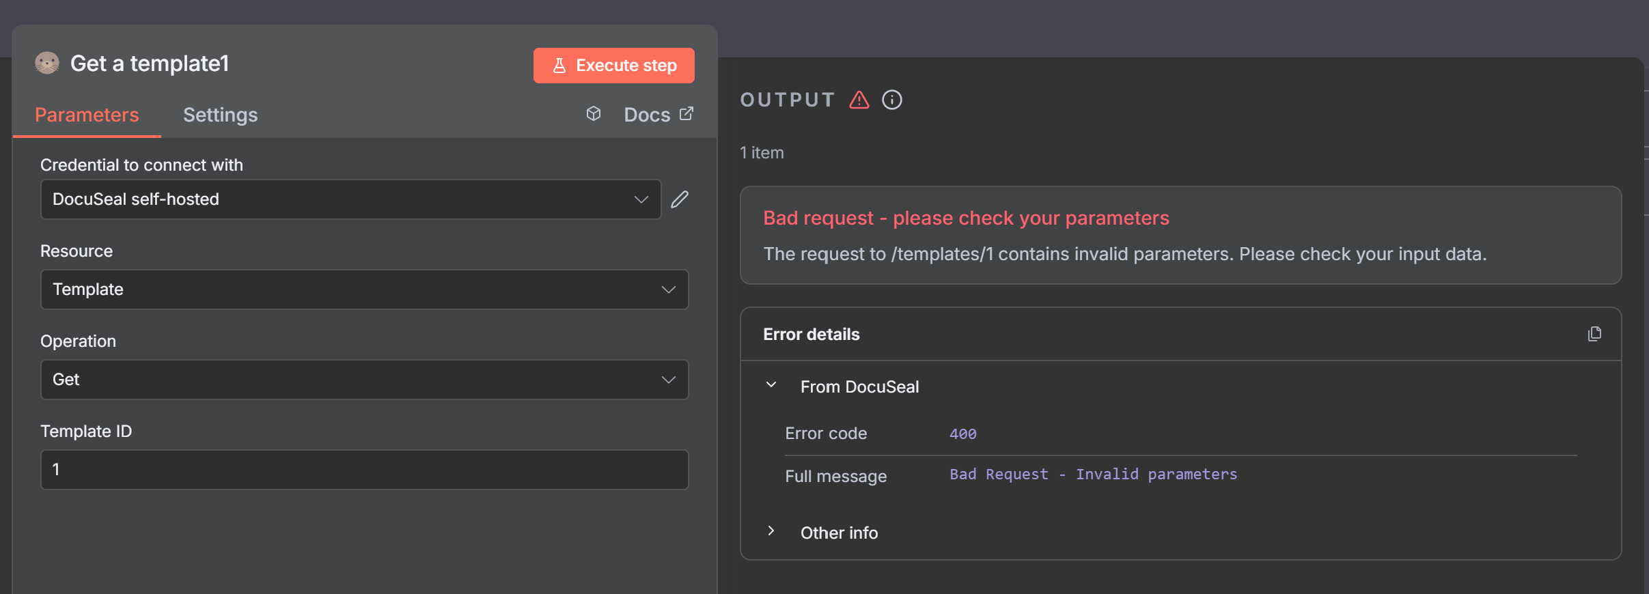Click the cube package icon beside Docs
Screen dimensions: 1649x594
(594, 113)
